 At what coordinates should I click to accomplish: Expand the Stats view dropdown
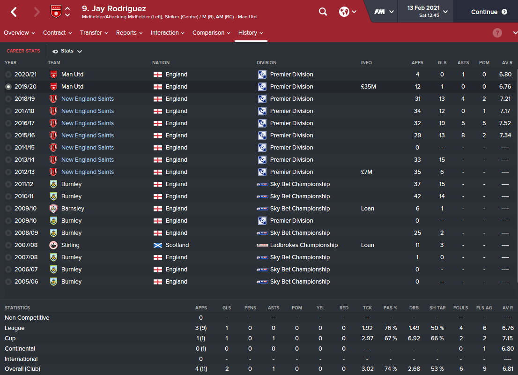68,51
